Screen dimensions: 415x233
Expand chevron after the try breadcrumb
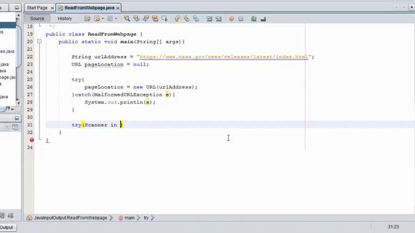click(x=152, y=218)
